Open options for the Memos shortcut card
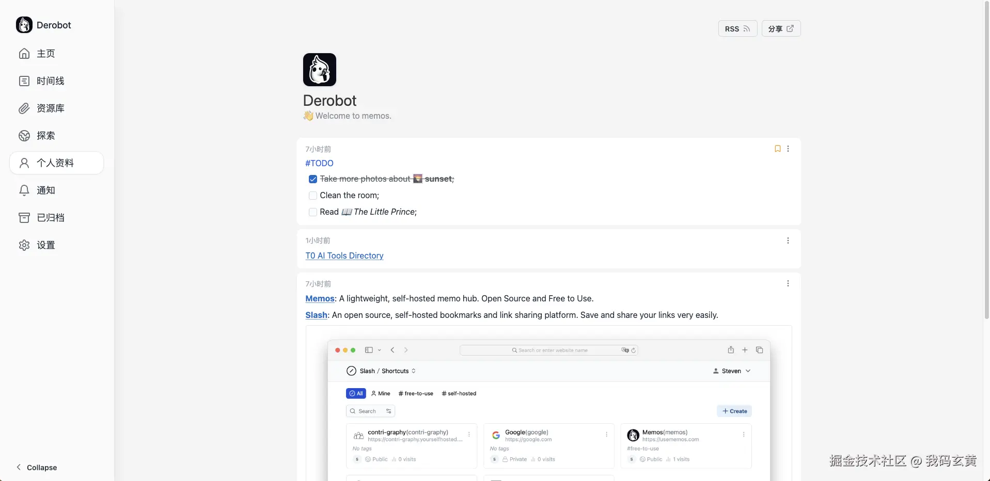Image resolution: width=990 pixels, height=481 pixels. tap(744, 435)
